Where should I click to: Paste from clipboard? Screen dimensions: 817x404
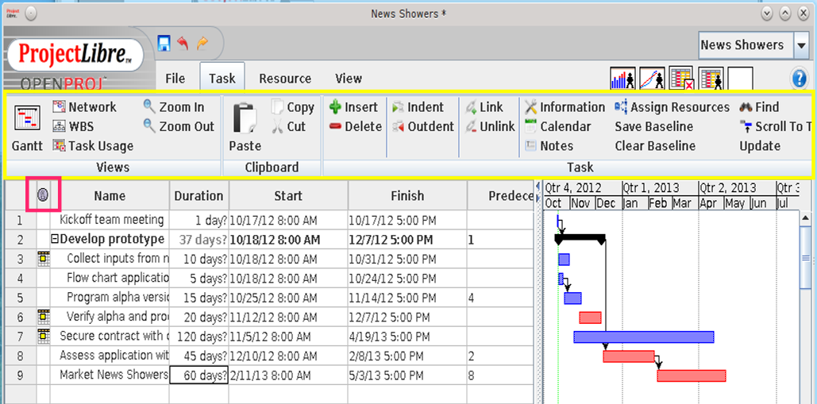click(x=245, y=127)
